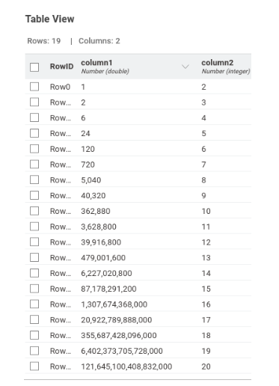Select column2 cell with value 10

pyautogui.click(x=206, y=211)
